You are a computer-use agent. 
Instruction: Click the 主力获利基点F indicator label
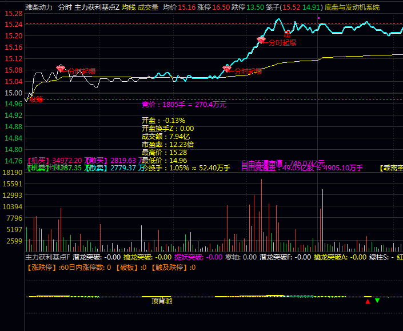click(x=47, y=257)
